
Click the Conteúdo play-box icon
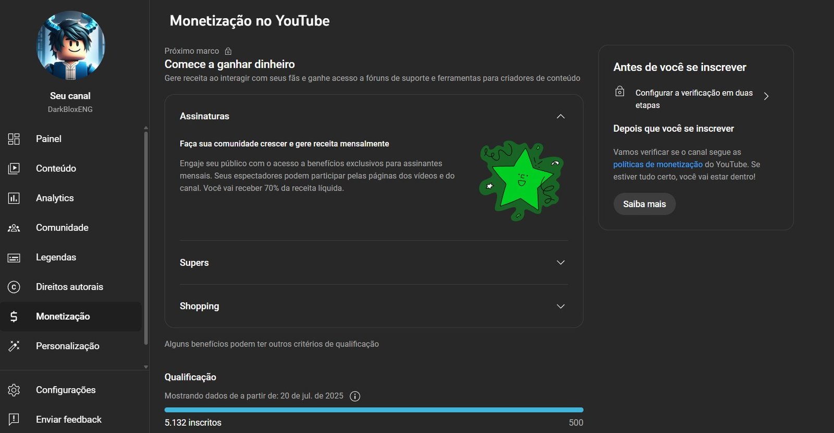coord(14,169)
